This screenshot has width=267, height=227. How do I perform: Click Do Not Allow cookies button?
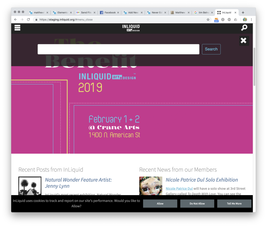click(x=197, y=203)
